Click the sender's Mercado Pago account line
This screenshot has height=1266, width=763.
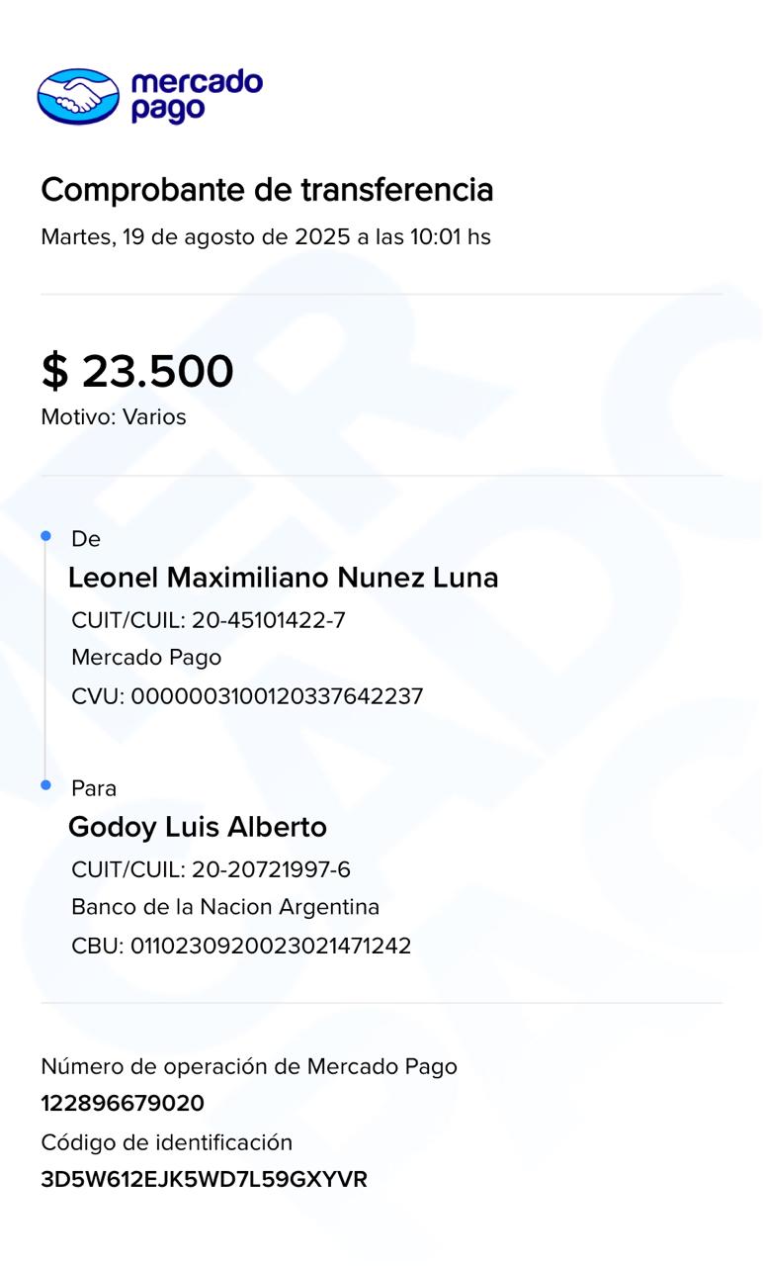click(x=146, y=658)
